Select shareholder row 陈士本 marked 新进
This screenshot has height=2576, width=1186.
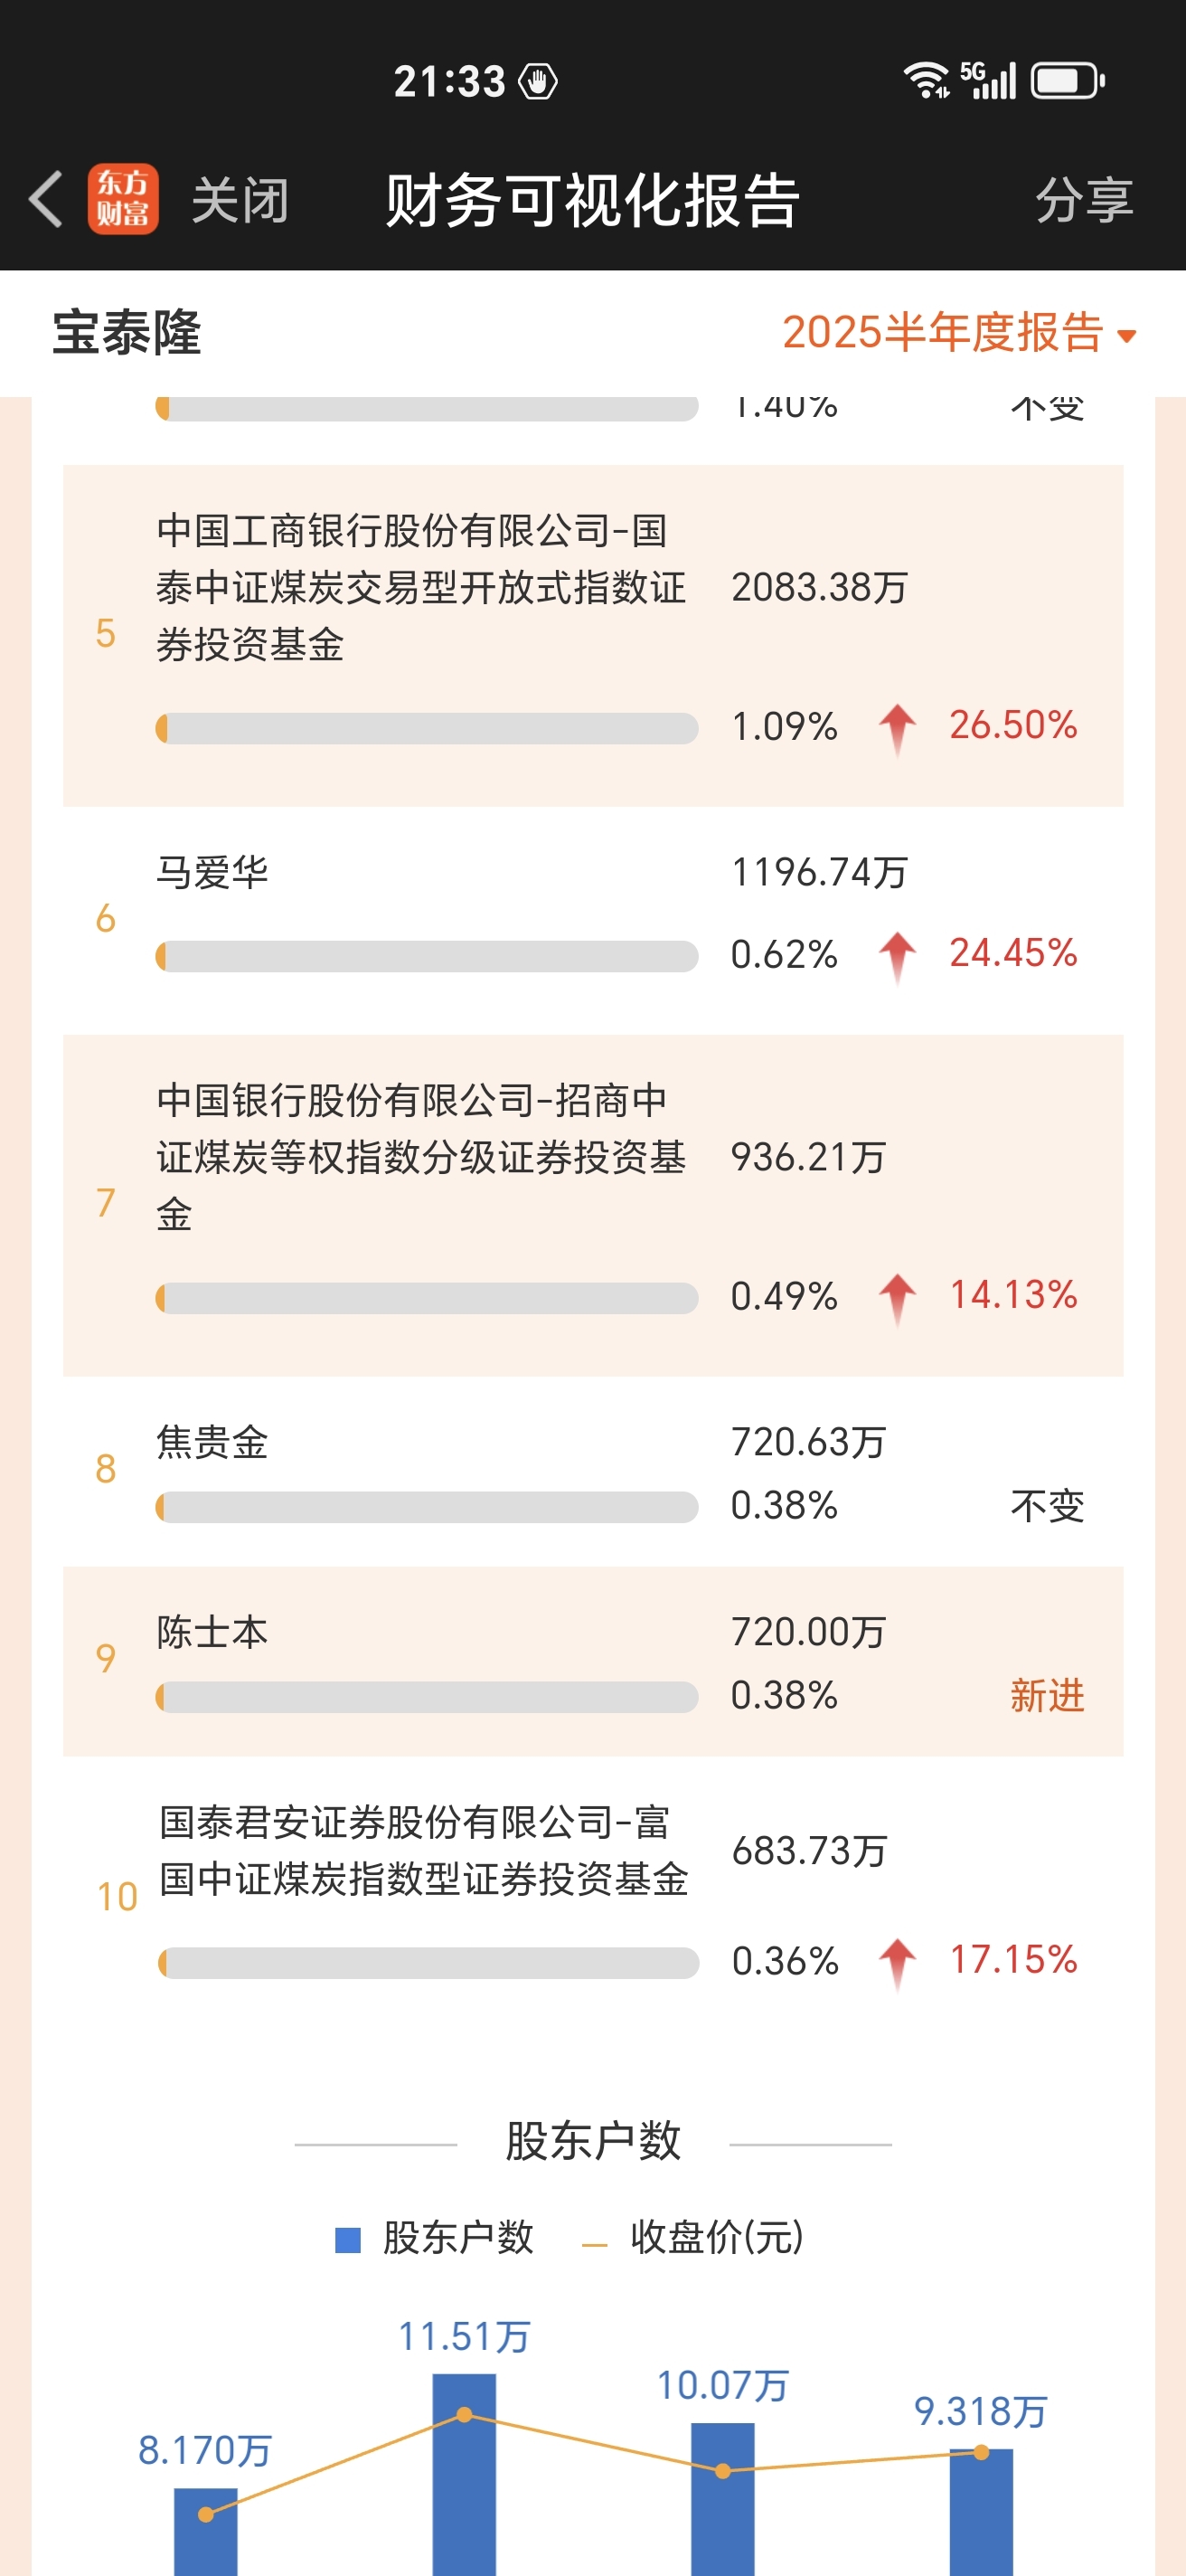click(x=594, y=1661)
